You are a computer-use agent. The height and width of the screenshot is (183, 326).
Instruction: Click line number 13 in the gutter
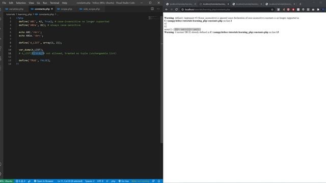(x=10, y=60)
